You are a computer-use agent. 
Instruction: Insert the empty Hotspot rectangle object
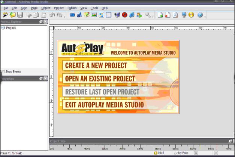pos(109,15)
